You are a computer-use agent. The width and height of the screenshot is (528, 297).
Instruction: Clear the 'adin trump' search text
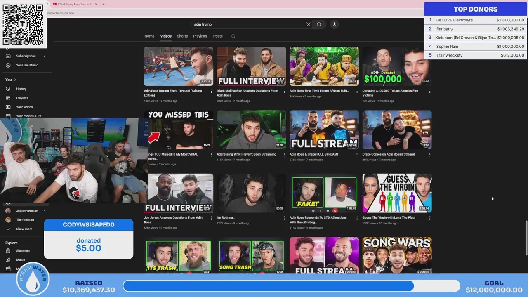pos(308,24)
